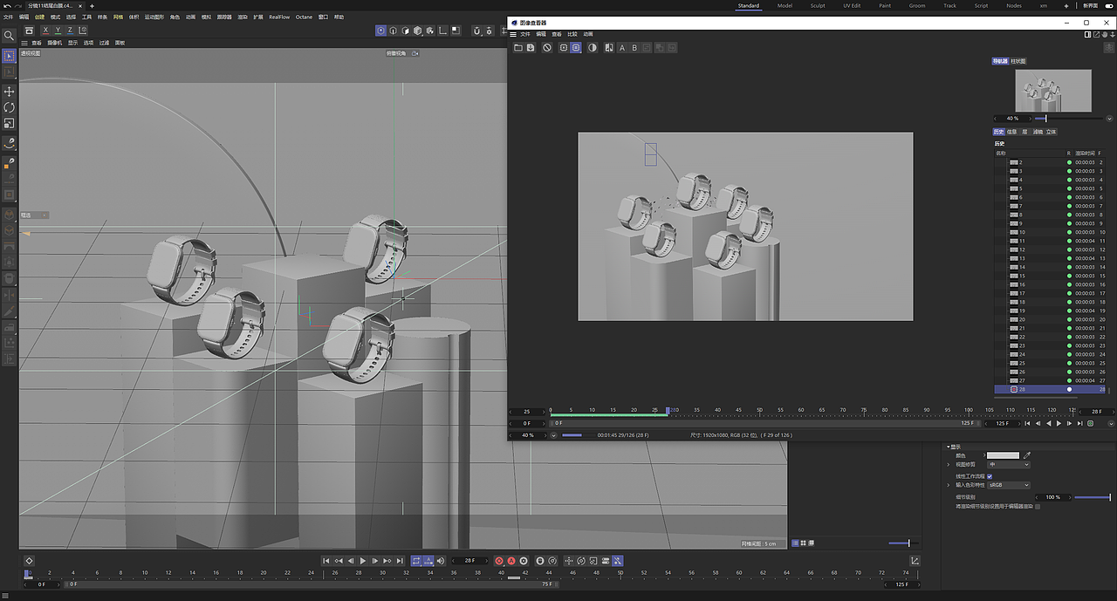
Task: Expand the view clipping row chevron
Action: pos(949,465)
